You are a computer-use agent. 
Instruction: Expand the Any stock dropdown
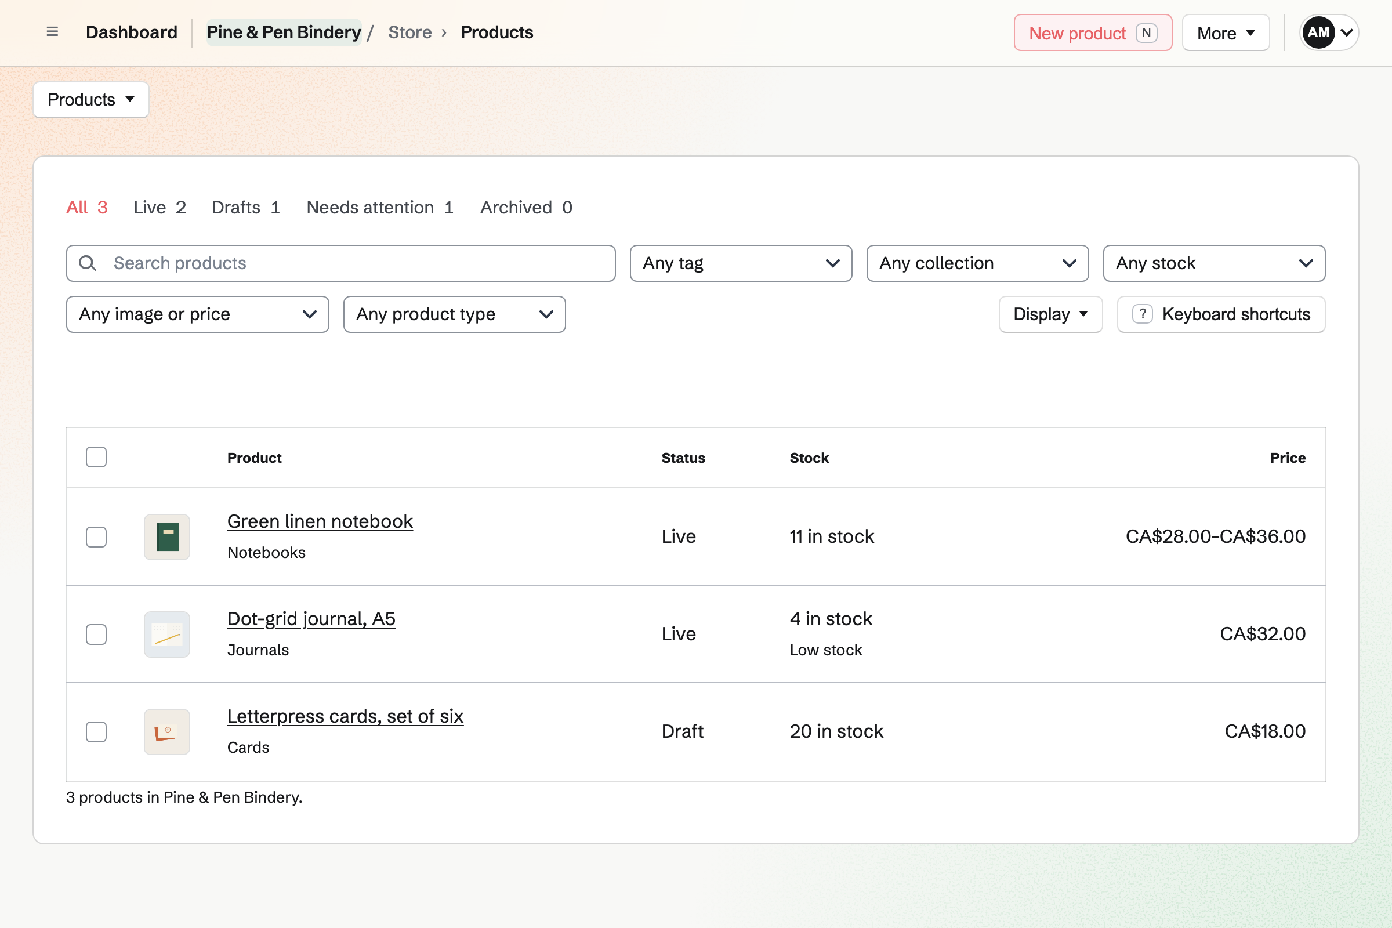(x=1214, y=263)
